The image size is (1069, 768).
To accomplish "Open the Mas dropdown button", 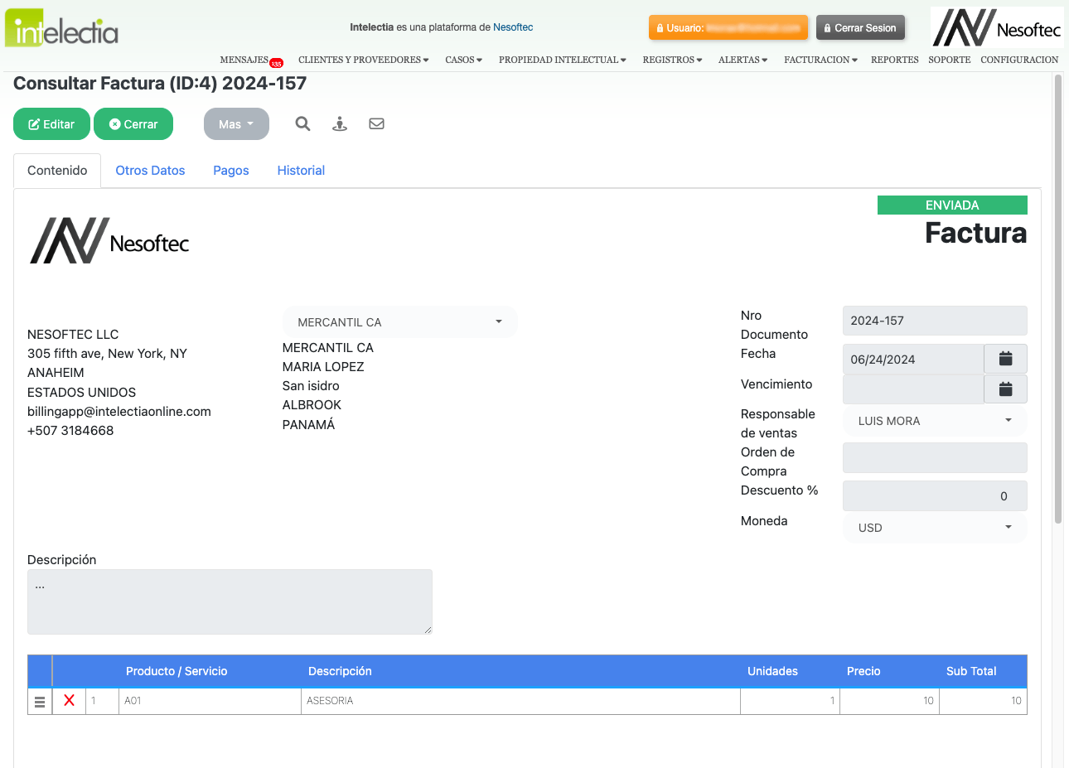I will (x=236, y=124).
